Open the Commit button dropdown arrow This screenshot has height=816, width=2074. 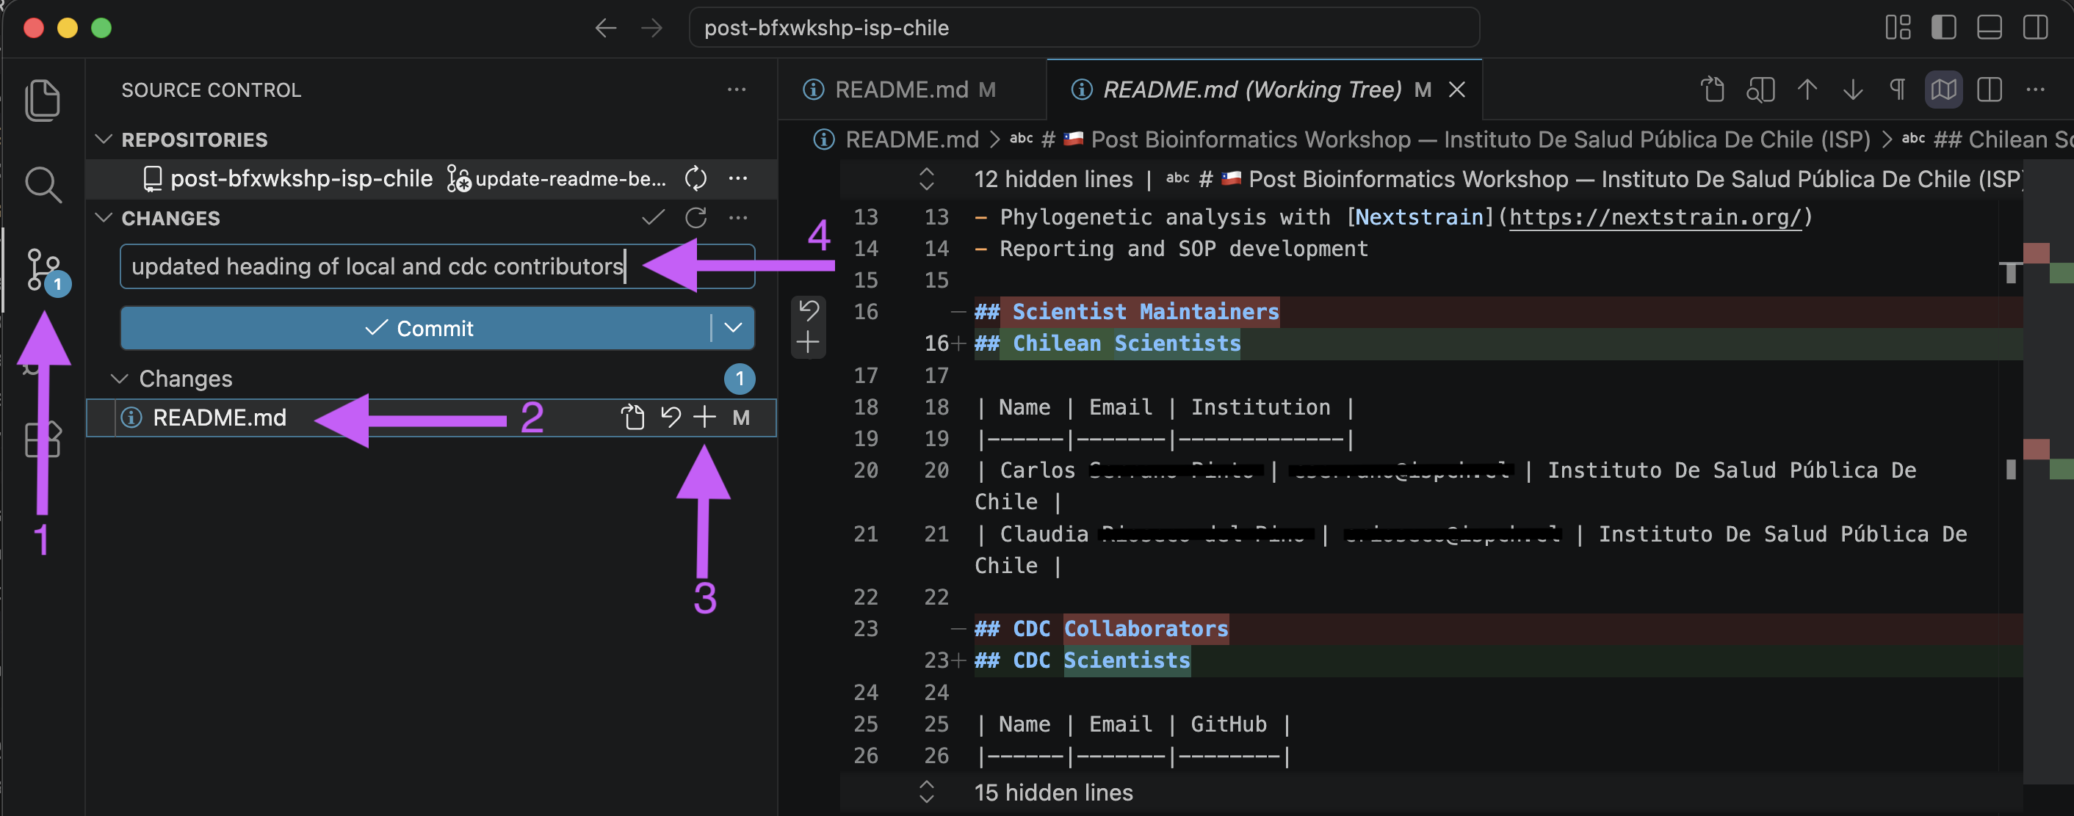click(733, 327)
